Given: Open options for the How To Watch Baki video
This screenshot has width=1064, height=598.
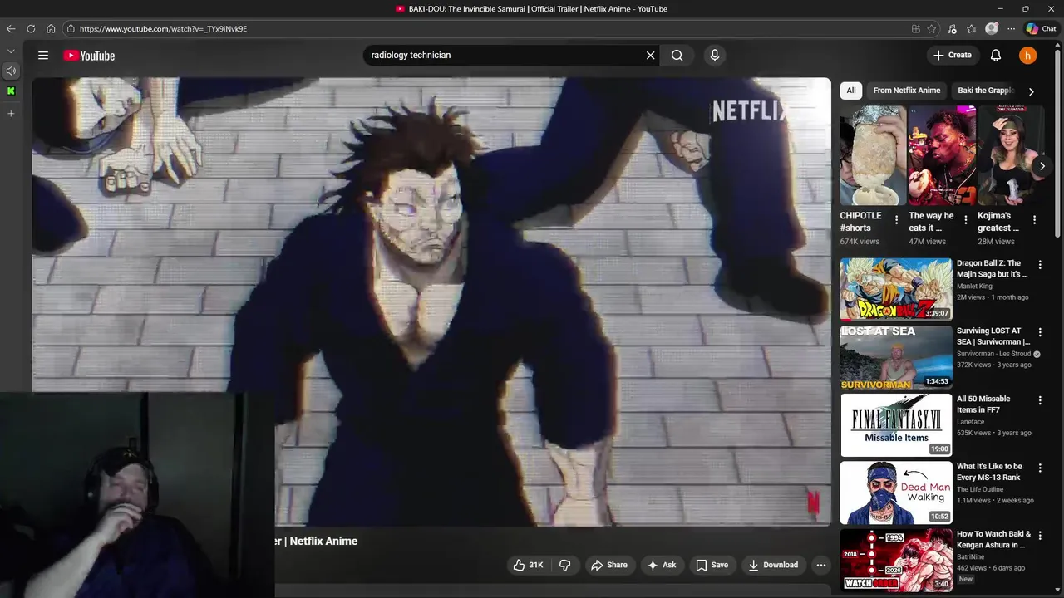Looking at the screenshot, I should coord(1039,536).
